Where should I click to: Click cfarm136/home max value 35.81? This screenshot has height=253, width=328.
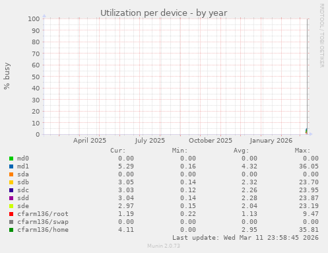pyautogui.click(x=309, y=230)
